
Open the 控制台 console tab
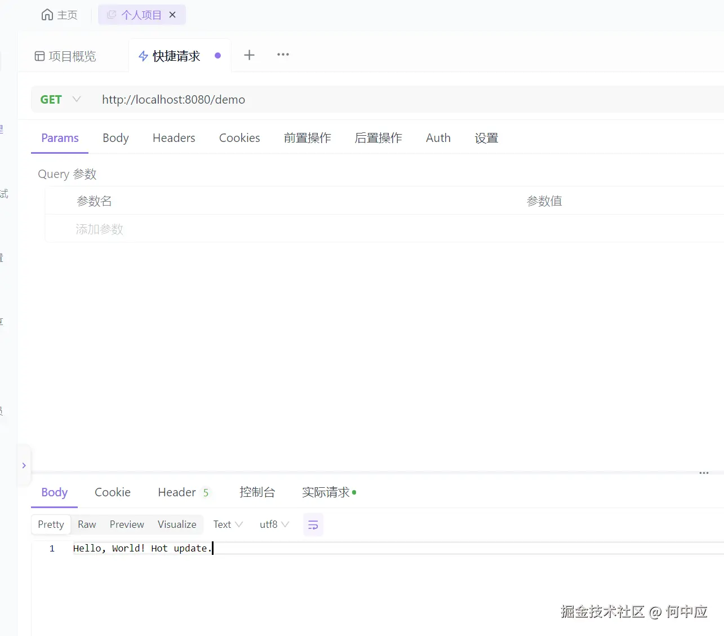(257, 492)
